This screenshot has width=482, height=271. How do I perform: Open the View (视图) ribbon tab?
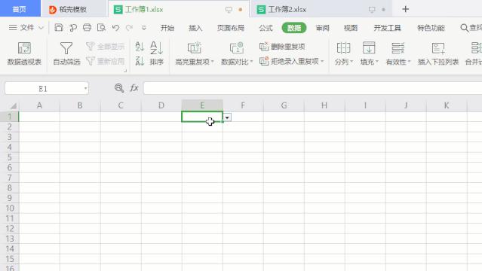point(351,28)
